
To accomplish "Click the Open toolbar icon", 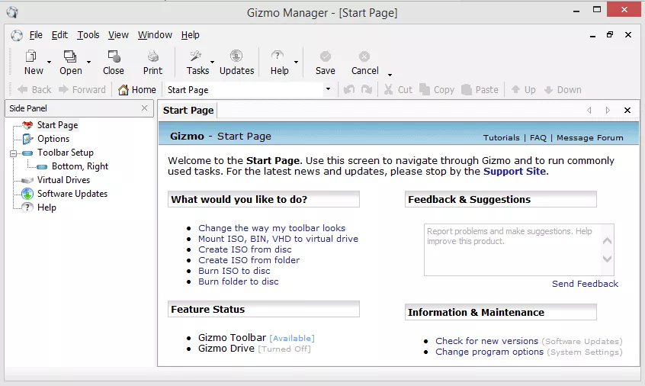I will click(70, 56).
